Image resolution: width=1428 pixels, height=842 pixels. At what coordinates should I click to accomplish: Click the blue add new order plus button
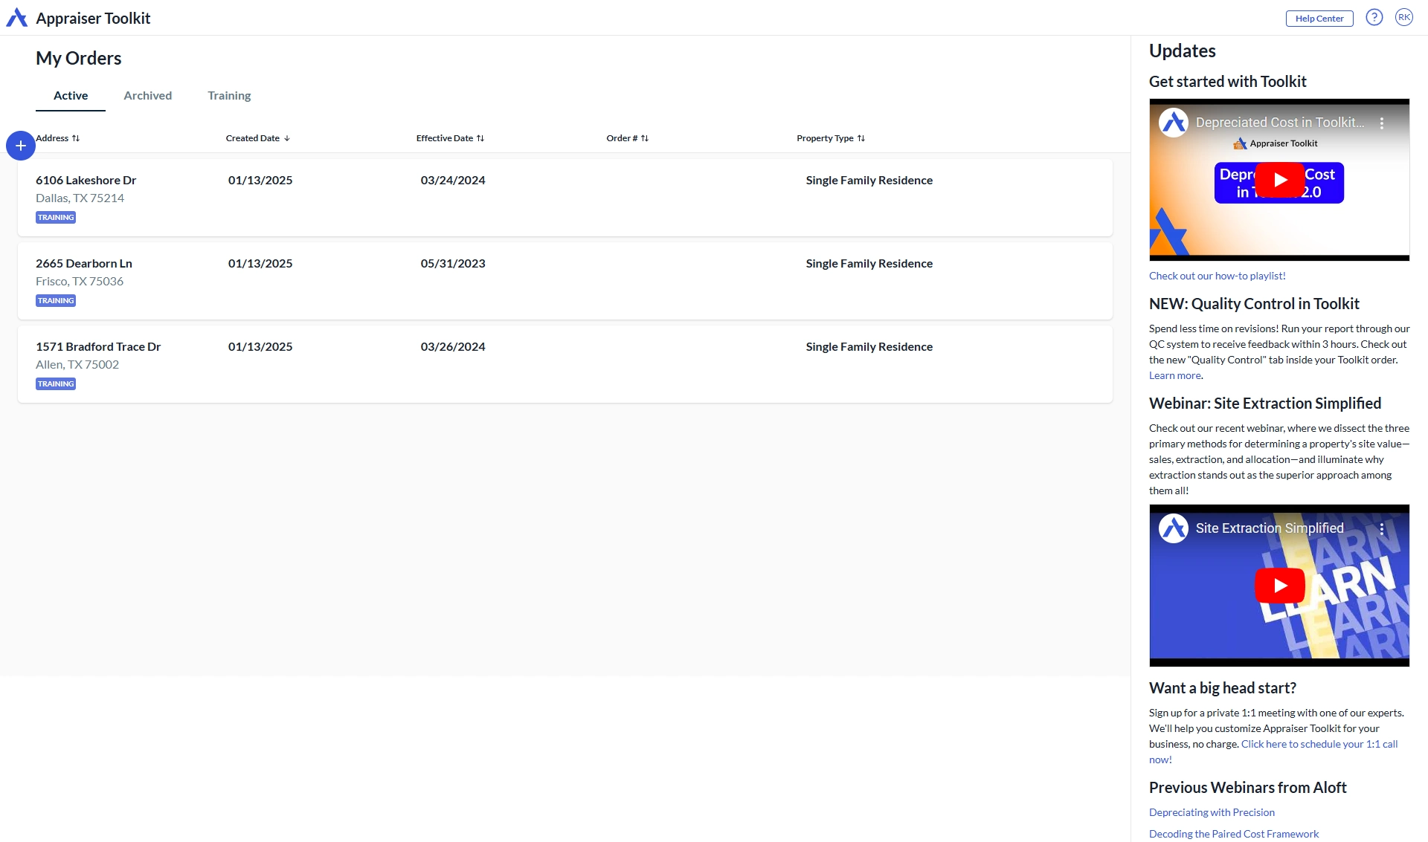(x=21, y=146)
